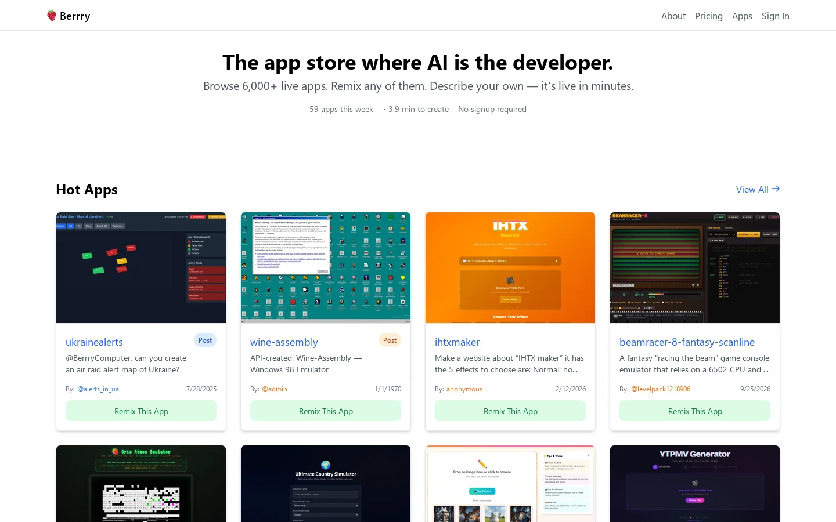Open the Apps menu item

tap(742, 16)
